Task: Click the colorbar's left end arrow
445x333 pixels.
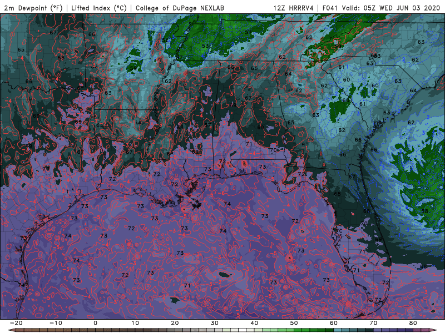Action: click(x=12, y=330)
